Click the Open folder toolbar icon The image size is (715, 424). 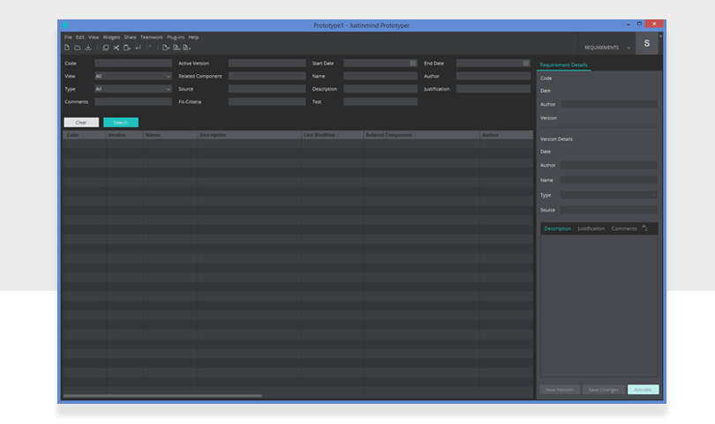pos(78,48)
